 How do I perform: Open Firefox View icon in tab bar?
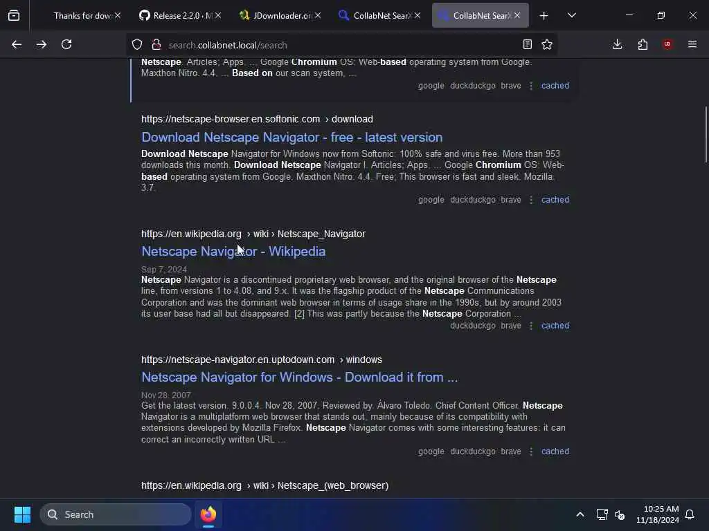point(14,15)
